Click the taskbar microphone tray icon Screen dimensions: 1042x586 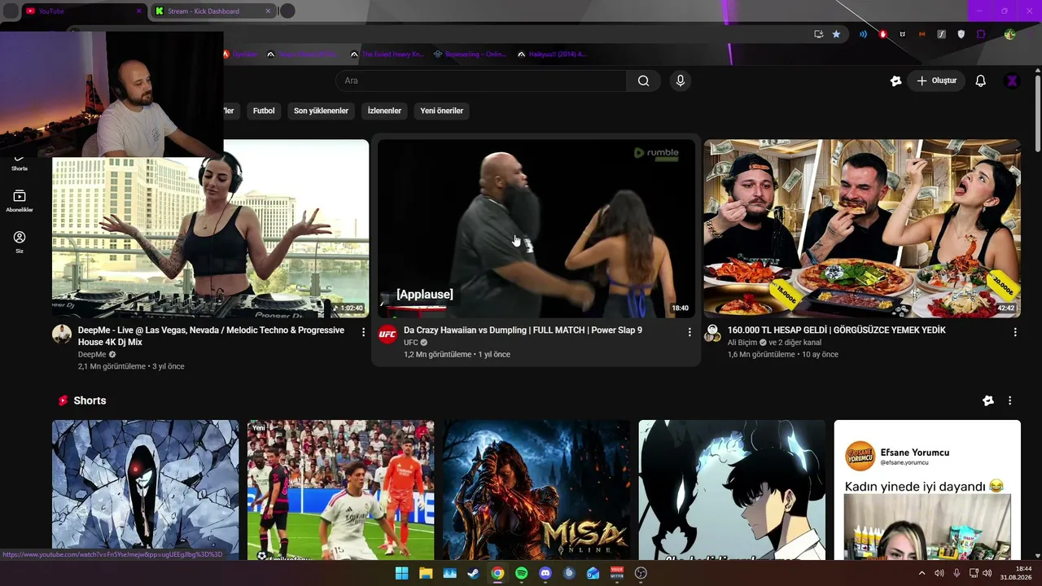957,573
